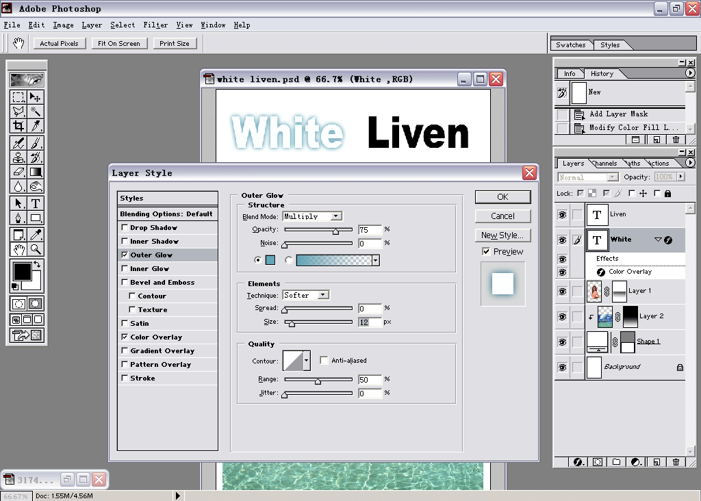Select the Path Component Selection tool
701x501 pixels.
click(x=18, y=203)
